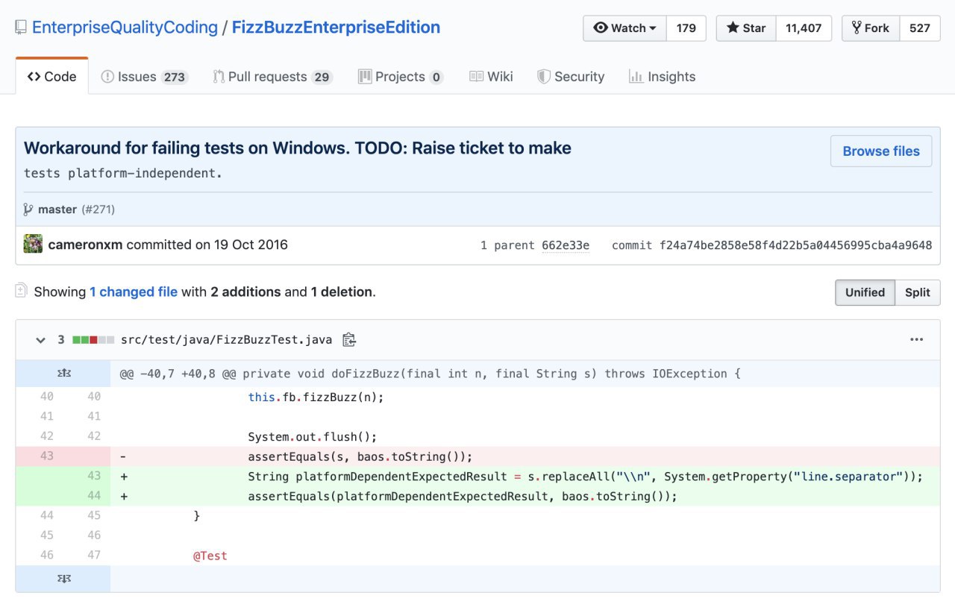This screenshot has width=955, height=607.
Task: Star the repository
Action: tap(746, 28)
